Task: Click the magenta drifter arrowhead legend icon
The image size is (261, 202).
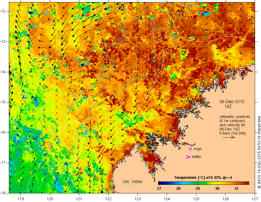Action: coord(188,157)
